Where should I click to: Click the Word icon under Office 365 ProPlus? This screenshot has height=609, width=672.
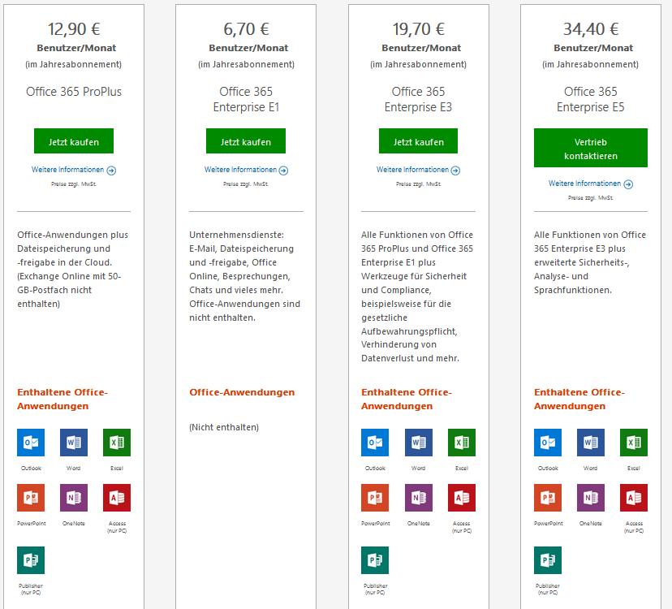74,443
